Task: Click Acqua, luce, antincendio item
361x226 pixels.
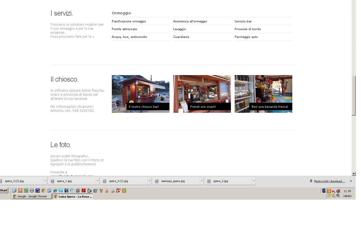Action: (129, 37)
